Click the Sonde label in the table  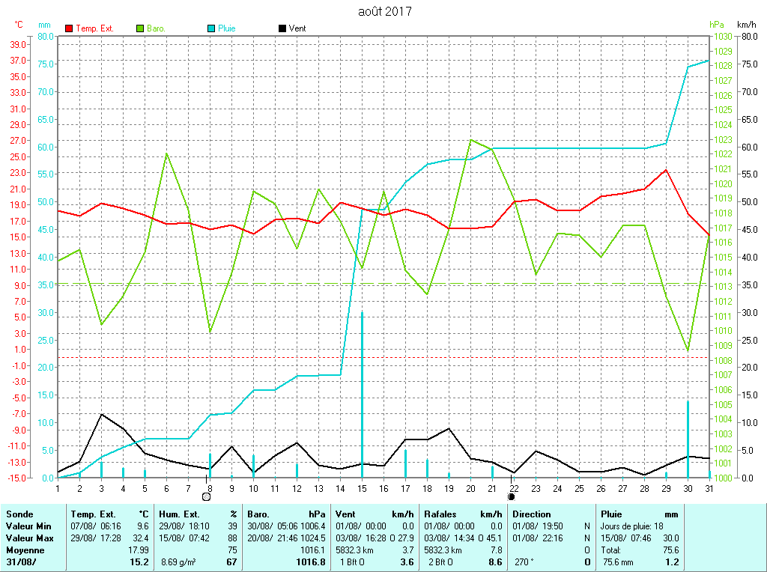click(18, 514)
